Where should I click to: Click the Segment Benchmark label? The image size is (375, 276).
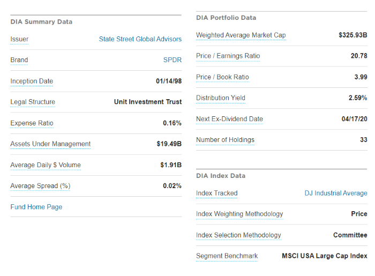click(227, 256)
